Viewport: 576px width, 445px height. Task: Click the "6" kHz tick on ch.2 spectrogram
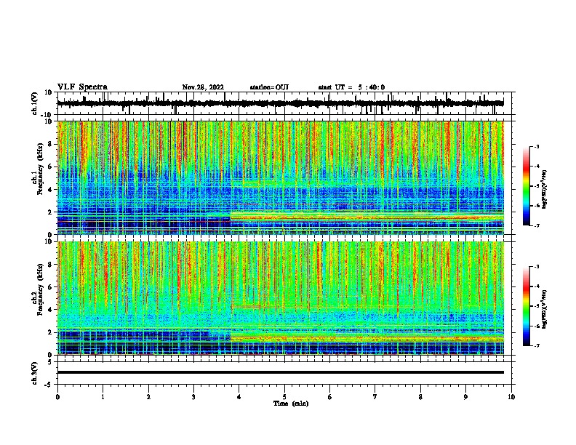click(50, 287)
